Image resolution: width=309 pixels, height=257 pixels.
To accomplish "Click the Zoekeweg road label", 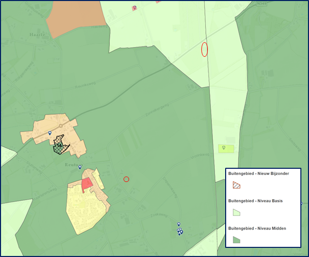I will click(159, 215).
